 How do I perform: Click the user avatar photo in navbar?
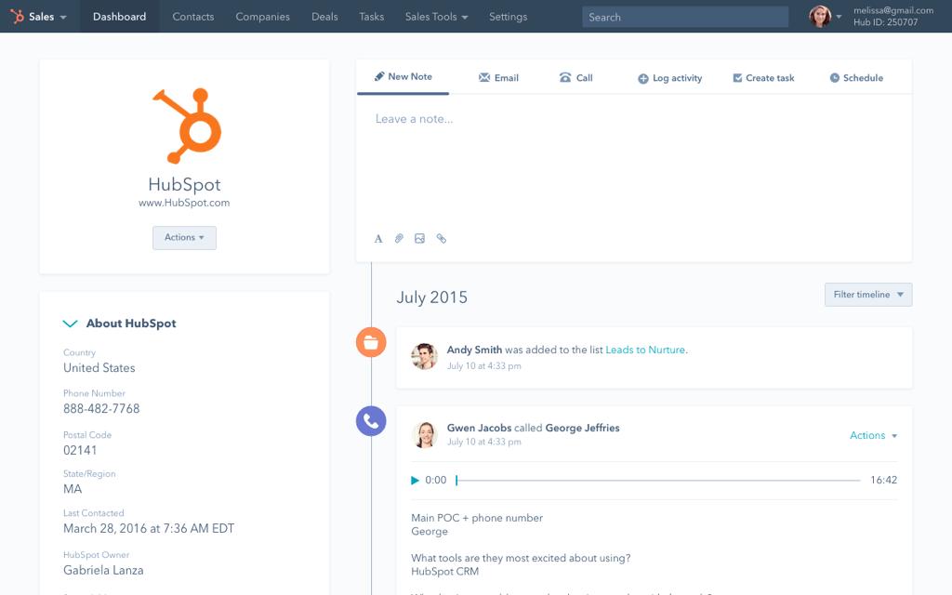coord(820,17)
